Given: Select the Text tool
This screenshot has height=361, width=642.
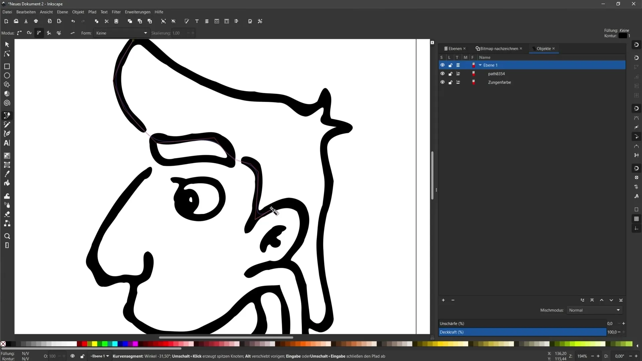Looking at the screenshot, I should tap(7, 143).
